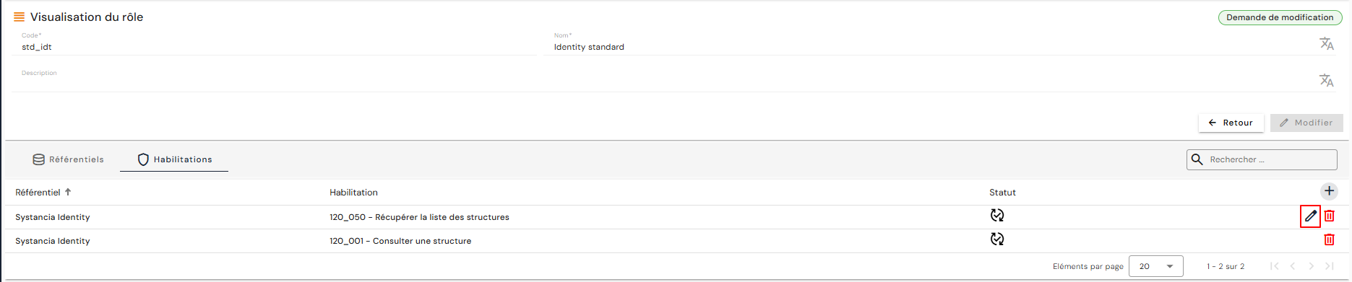This screenshot has width=1352, height=282.
Task: Edit the 120_050 habilitation with pencil icon
Action: pos(1310,216)
